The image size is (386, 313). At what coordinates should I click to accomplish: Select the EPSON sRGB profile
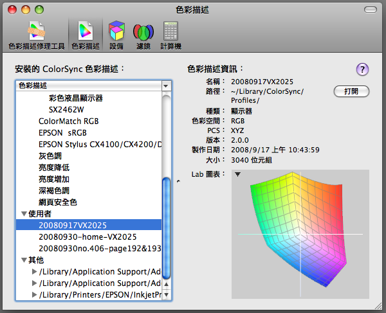click(62, 133)
